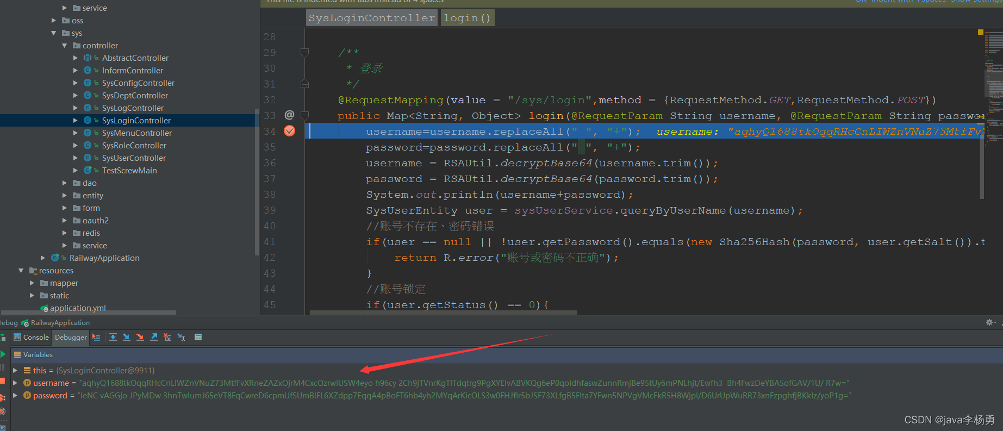Click the login() breadcrumb
The height and width of the screenshot is (431, 1003).
tap(467, 18)
